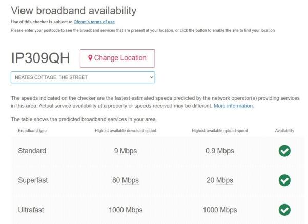This screenshot has height=224, width=308.
Task: Click the Highest available download speed header
Action: tap(126, 131)
